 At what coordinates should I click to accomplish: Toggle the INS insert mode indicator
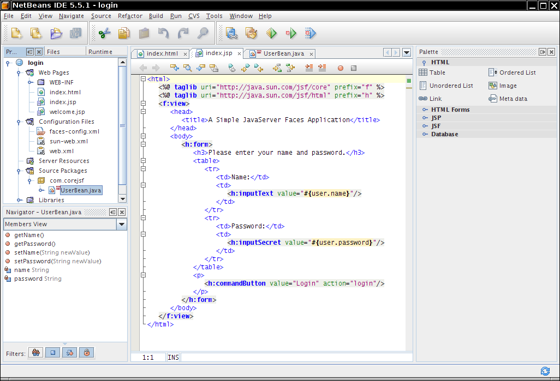click(x=173, y=357)
